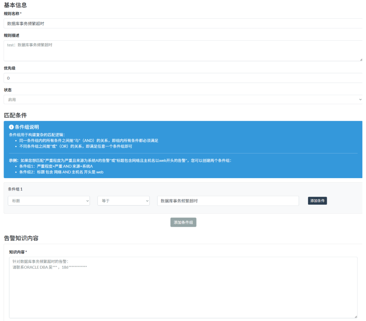366x321 pixels.
Task: Click the 优先级 input showing 0
Action: click(x=183, y=78)
